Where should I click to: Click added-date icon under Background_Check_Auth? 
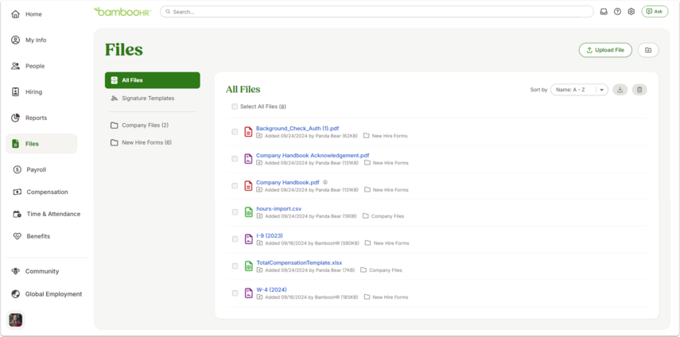[x=259, y=136]
